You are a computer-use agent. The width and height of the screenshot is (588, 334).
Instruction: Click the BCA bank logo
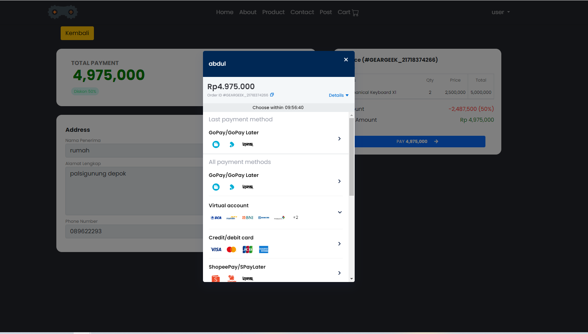[x=216, y=218]
